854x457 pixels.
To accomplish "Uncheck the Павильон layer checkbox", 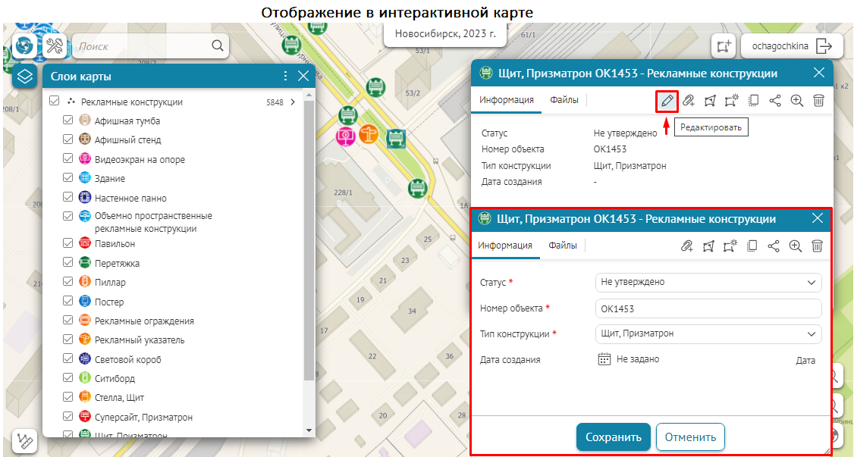I will point(68,244).
